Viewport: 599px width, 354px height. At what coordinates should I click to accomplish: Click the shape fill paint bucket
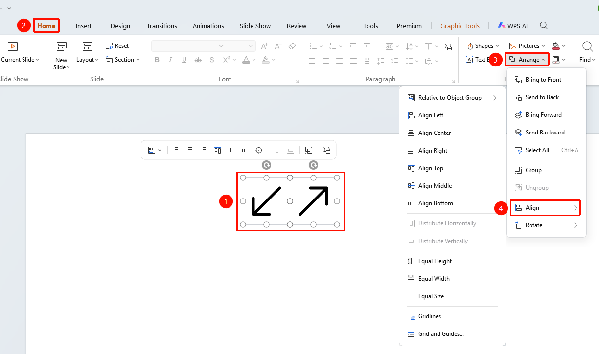(x=555, y=46)
